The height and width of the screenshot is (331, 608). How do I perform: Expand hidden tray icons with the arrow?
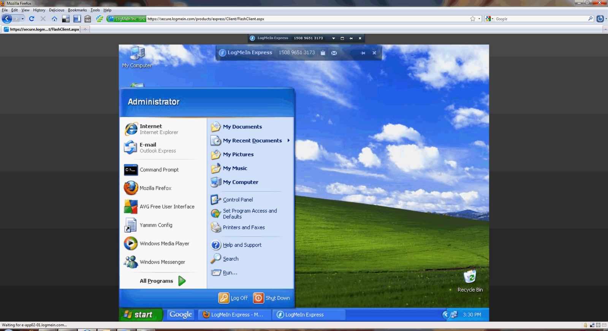point(445,315)
